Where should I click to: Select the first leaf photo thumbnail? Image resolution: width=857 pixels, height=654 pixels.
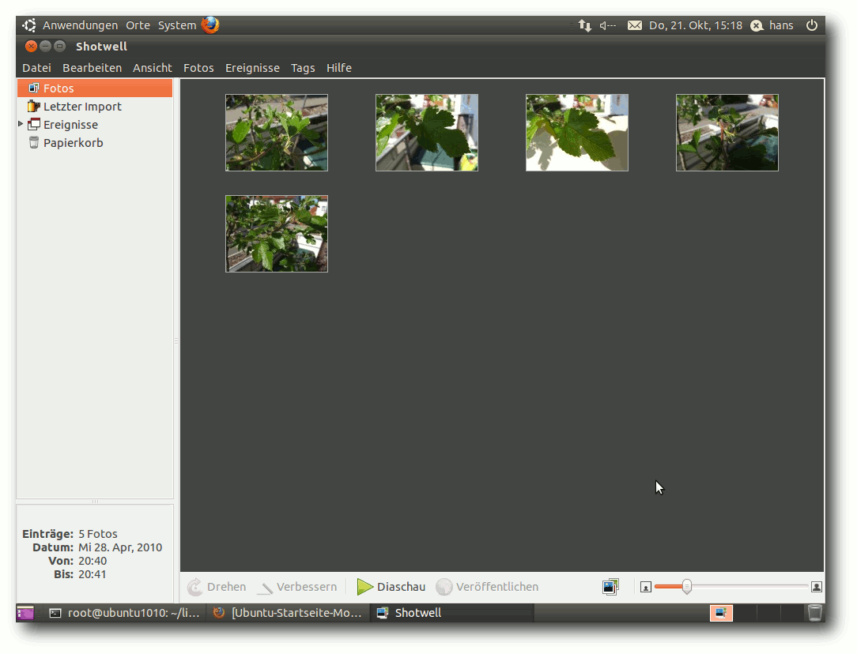tap(277, 133)
